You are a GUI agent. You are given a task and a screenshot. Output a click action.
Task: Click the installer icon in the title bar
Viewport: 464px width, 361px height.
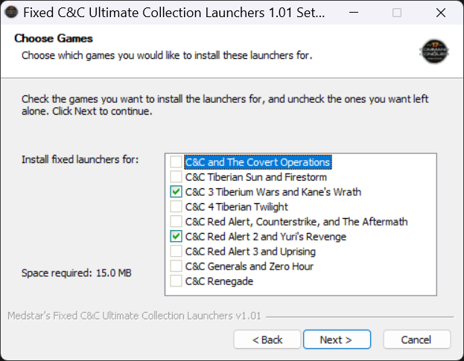(13, 13)
